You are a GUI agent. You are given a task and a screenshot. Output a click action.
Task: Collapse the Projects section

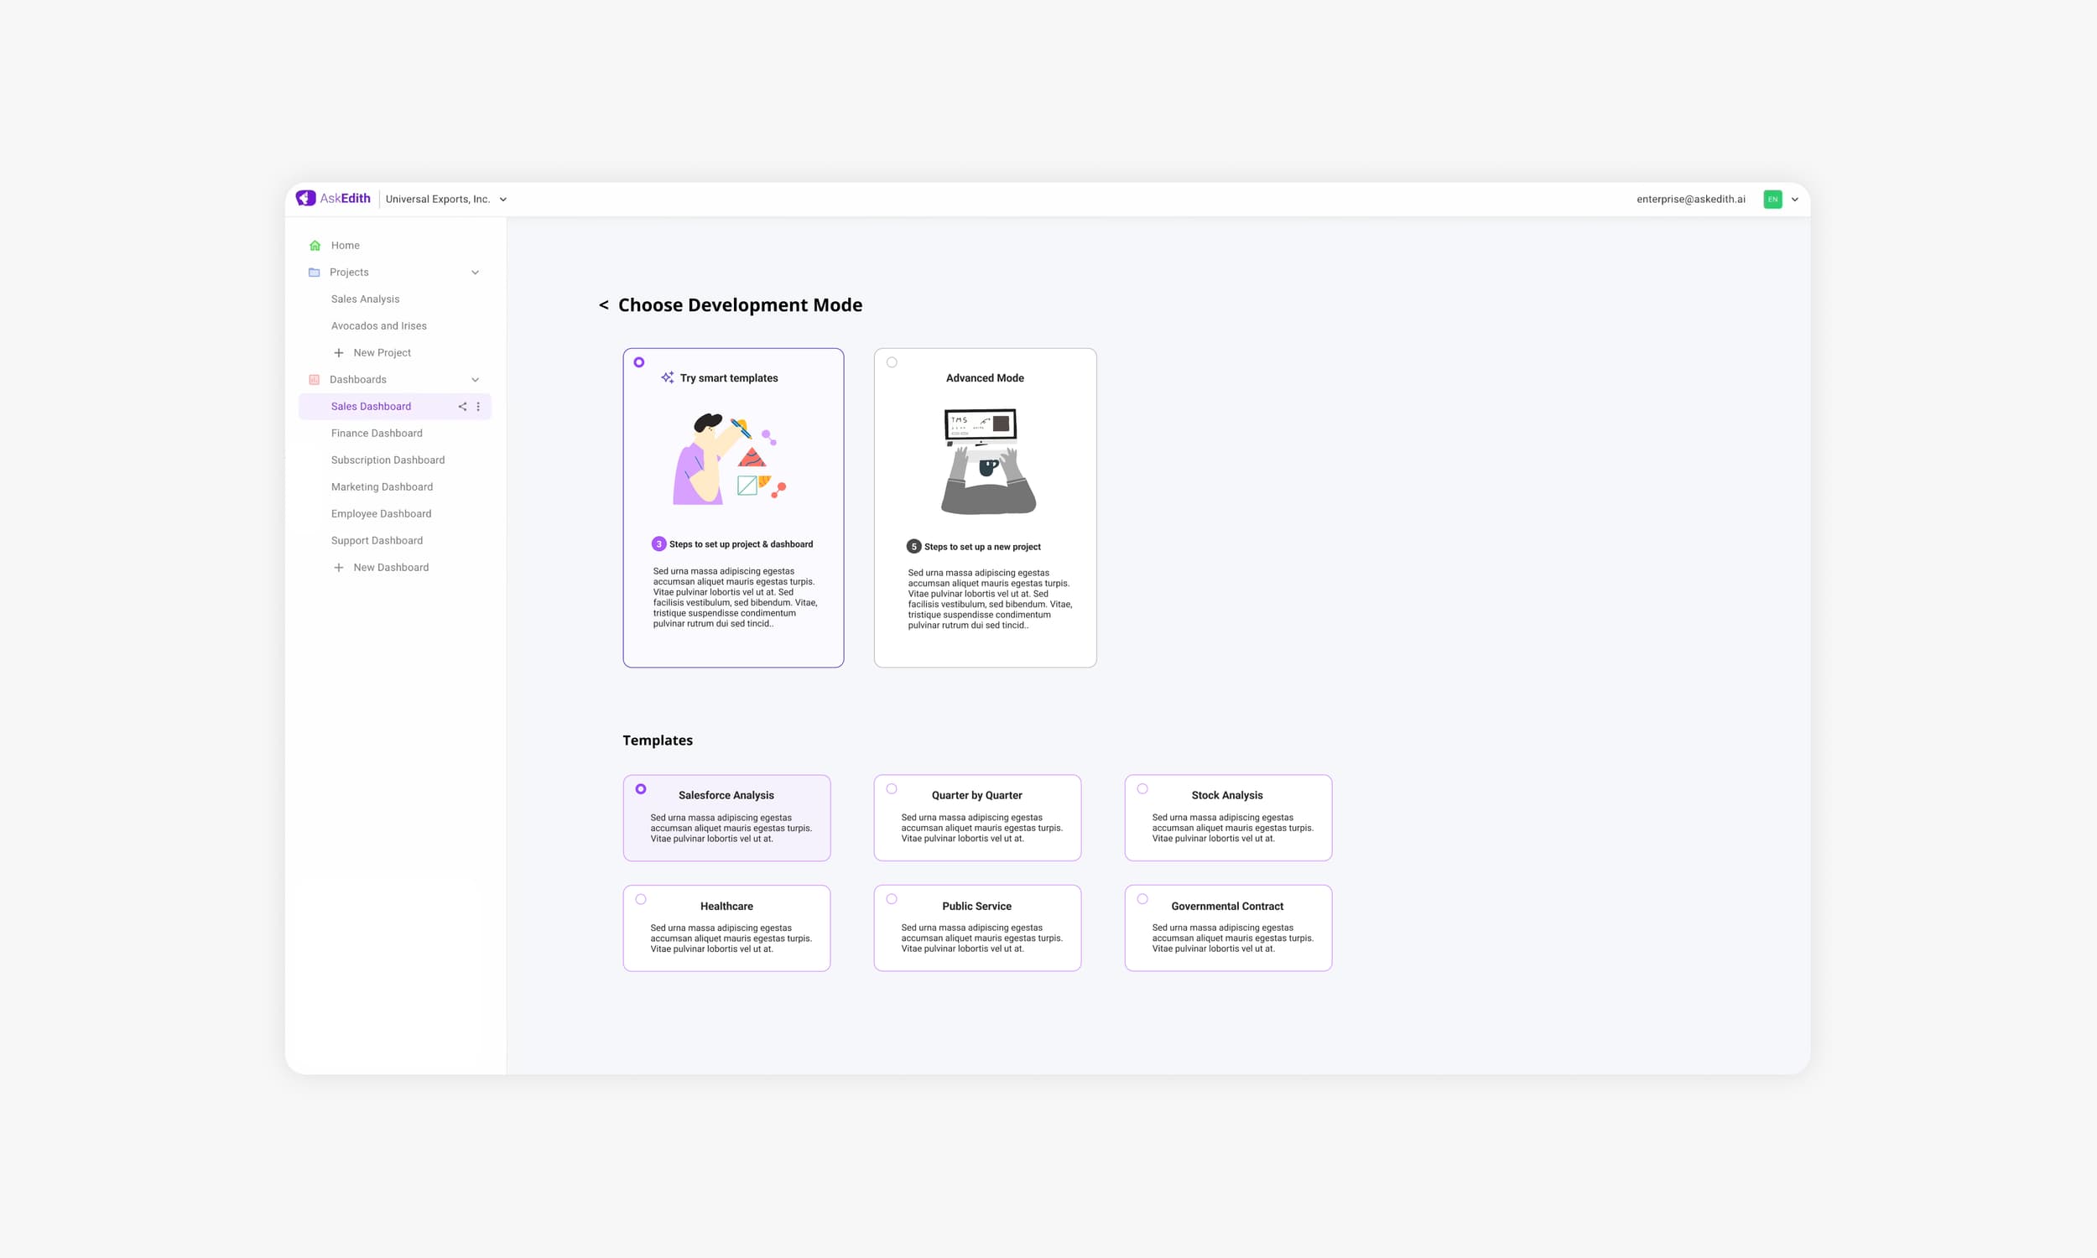(x=475, y=272)
